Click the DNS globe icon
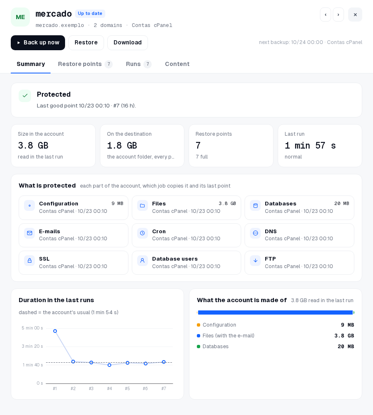This screenshot has width=373, height=415. pos(255,233)
